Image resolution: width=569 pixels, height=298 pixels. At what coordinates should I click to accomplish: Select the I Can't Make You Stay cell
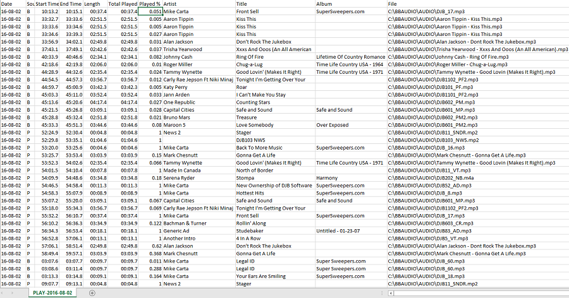coord(275,95)
